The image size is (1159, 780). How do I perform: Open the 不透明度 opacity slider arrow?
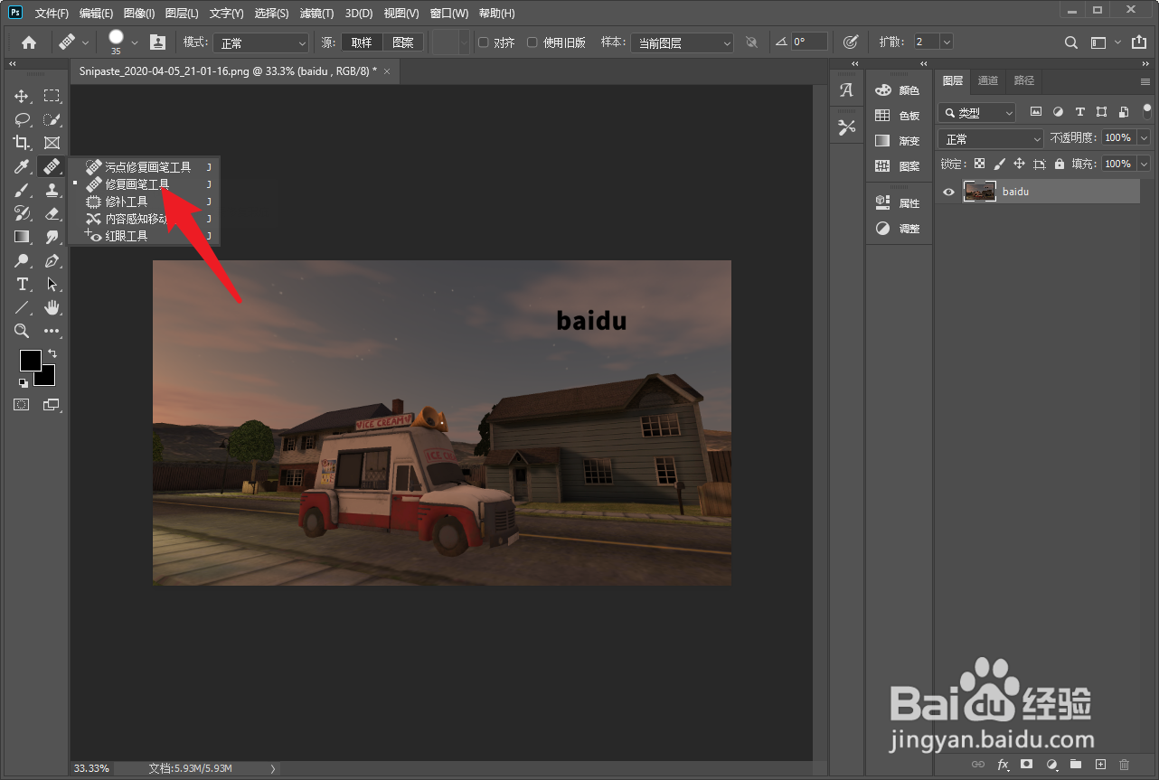(1145, 138)
